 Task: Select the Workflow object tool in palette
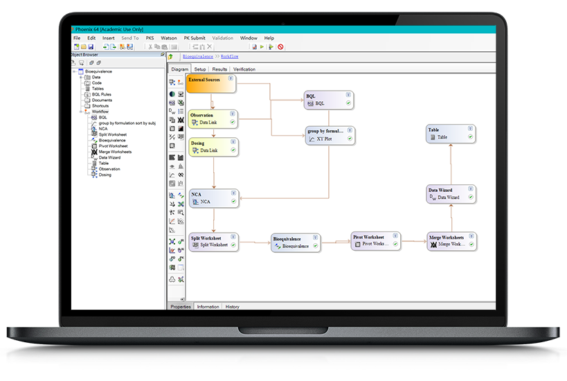click(x=181, y=82)
